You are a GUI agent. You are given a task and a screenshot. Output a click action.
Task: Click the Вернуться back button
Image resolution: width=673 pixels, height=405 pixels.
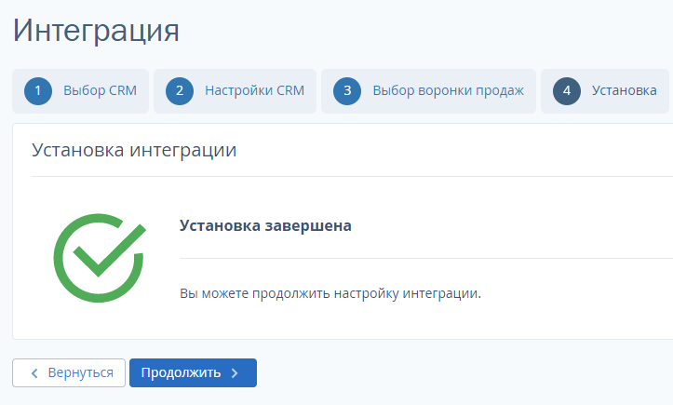69,372
